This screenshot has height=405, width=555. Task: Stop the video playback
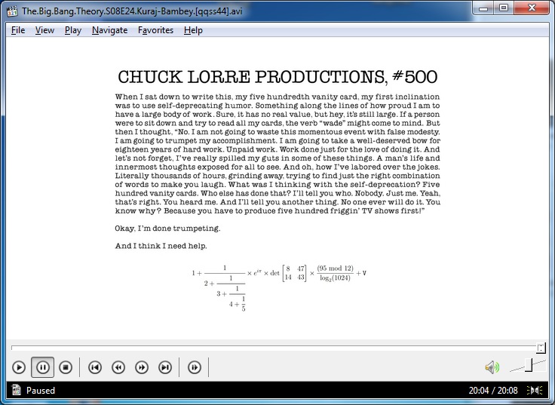click(66, 367)
